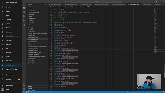Open the Rafał user profile
The width and height of the screenshot is (165, 93).
pos(11,90)
